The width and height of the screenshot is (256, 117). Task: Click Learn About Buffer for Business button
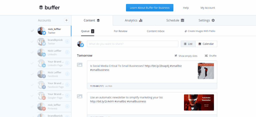pyautogui.click(x=149, y=8)
